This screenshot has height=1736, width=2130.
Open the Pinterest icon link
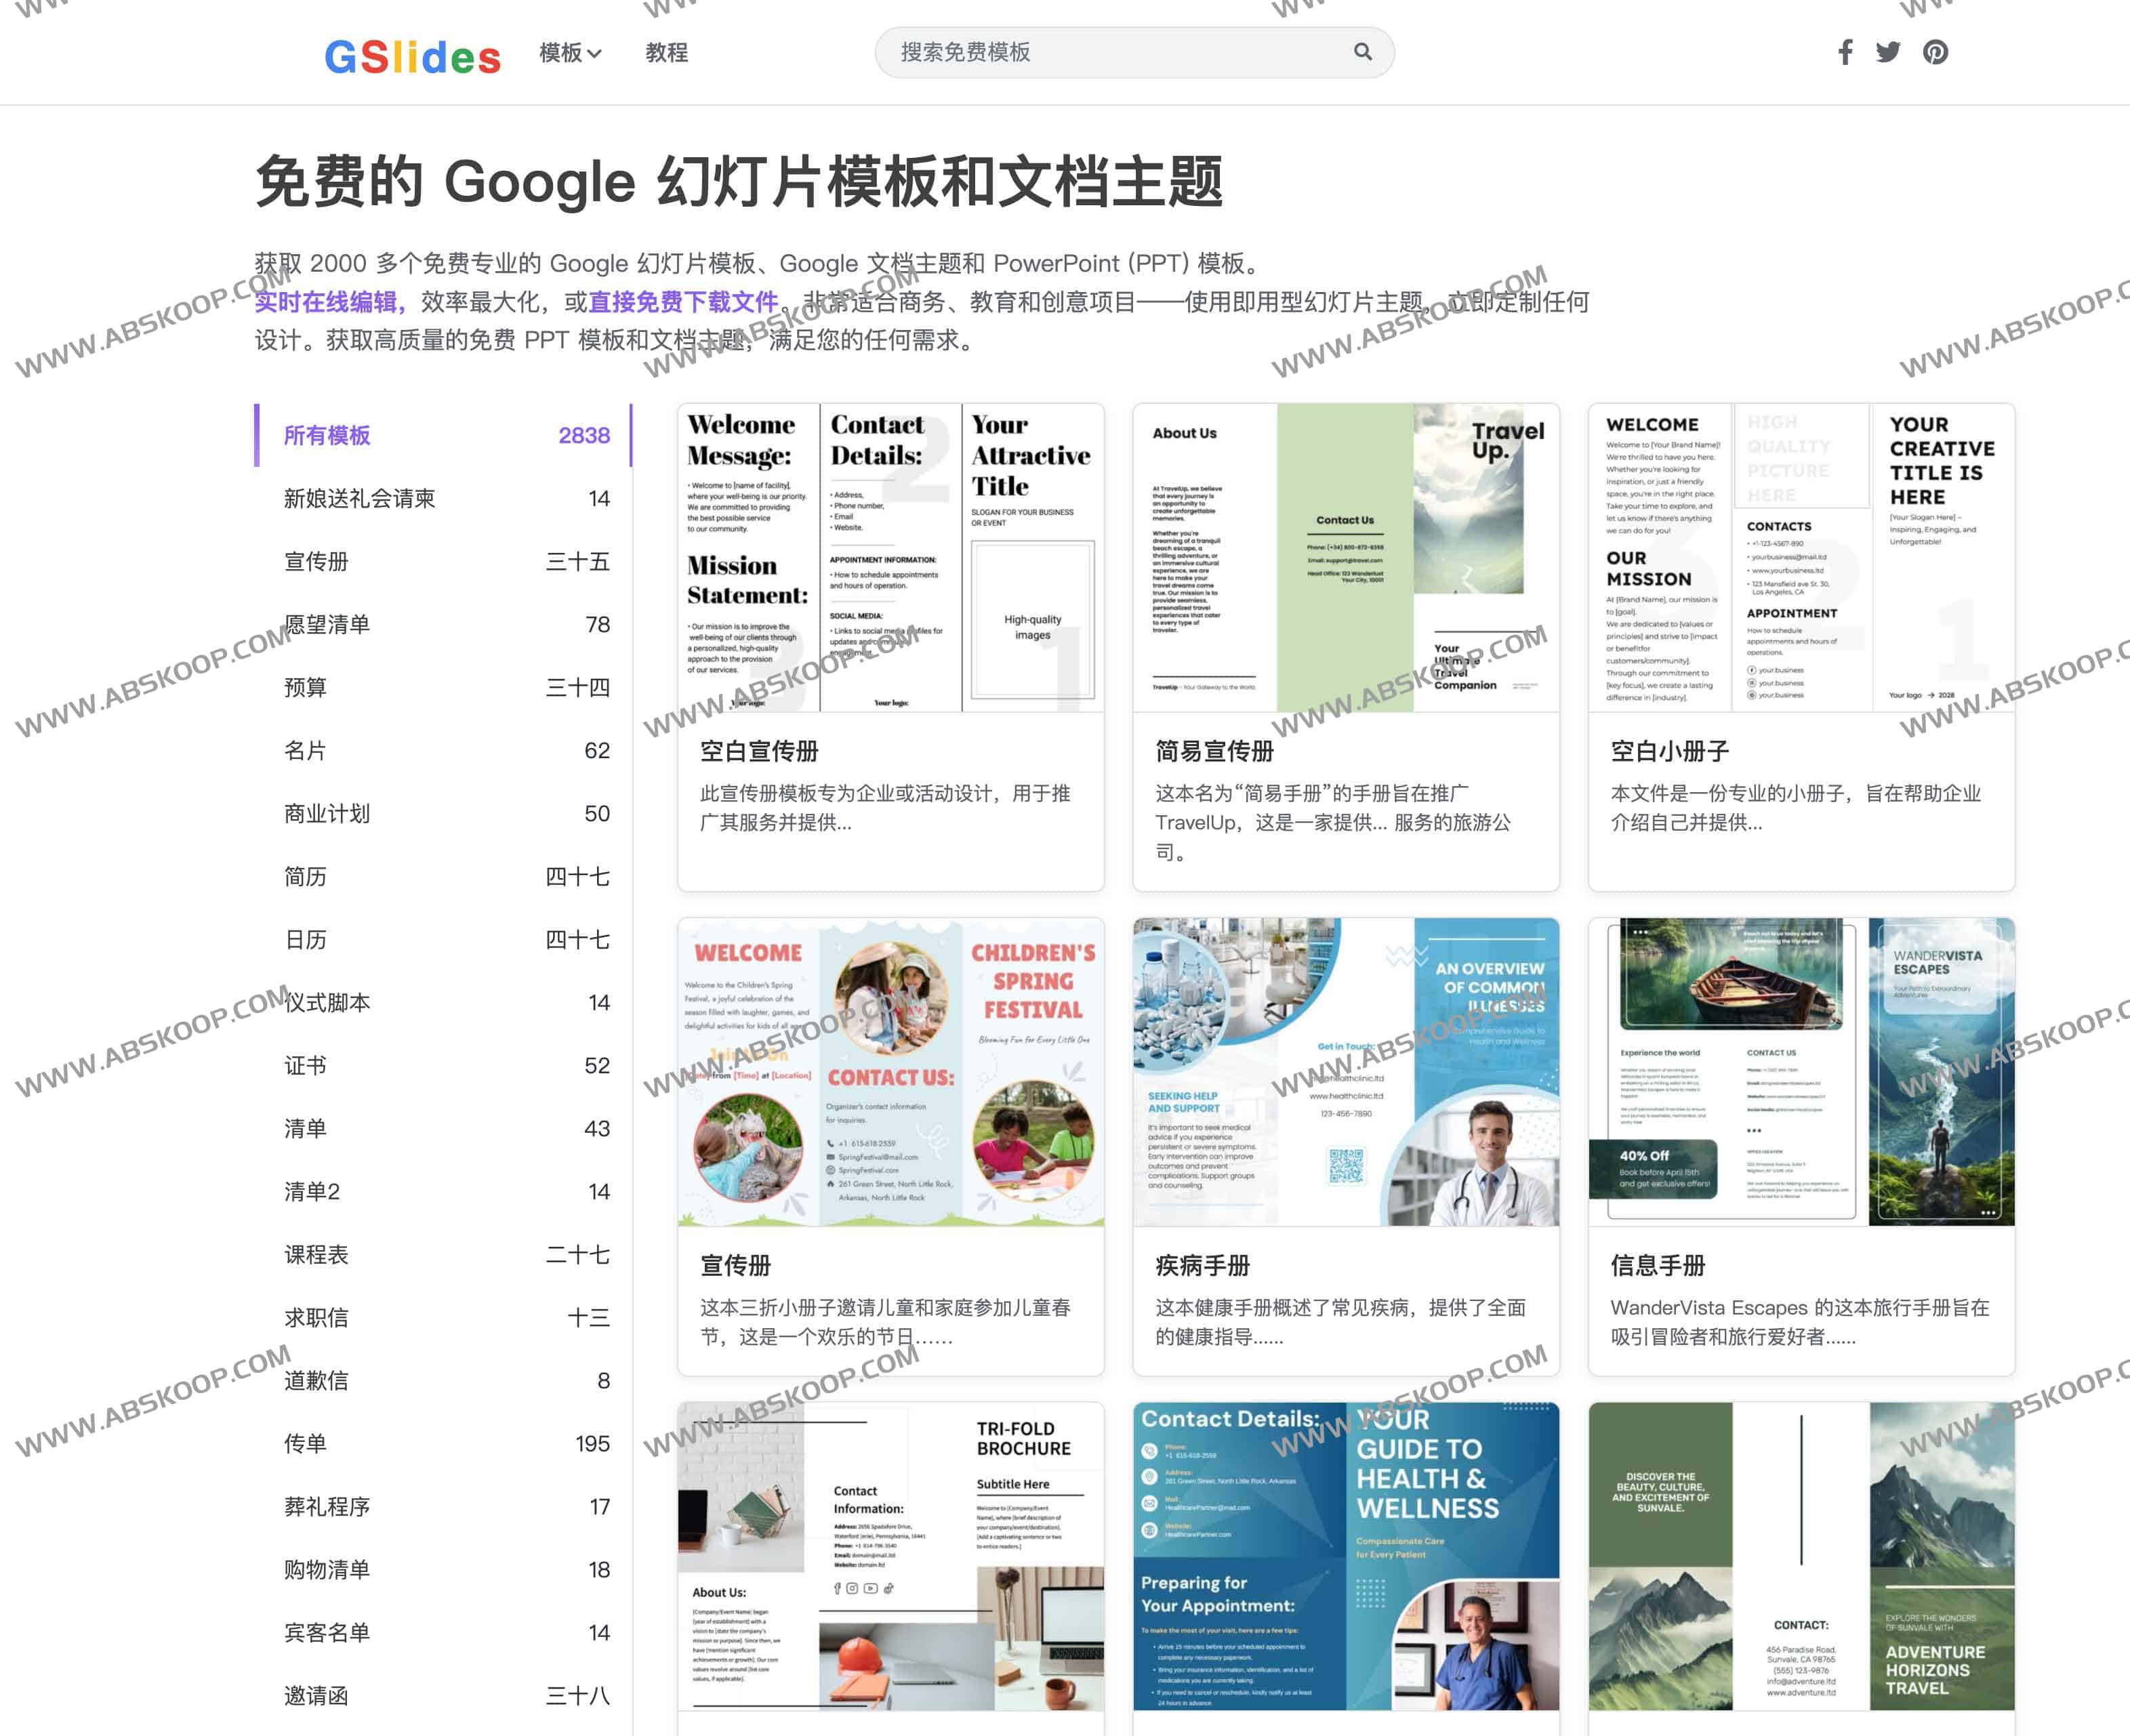1935,52
